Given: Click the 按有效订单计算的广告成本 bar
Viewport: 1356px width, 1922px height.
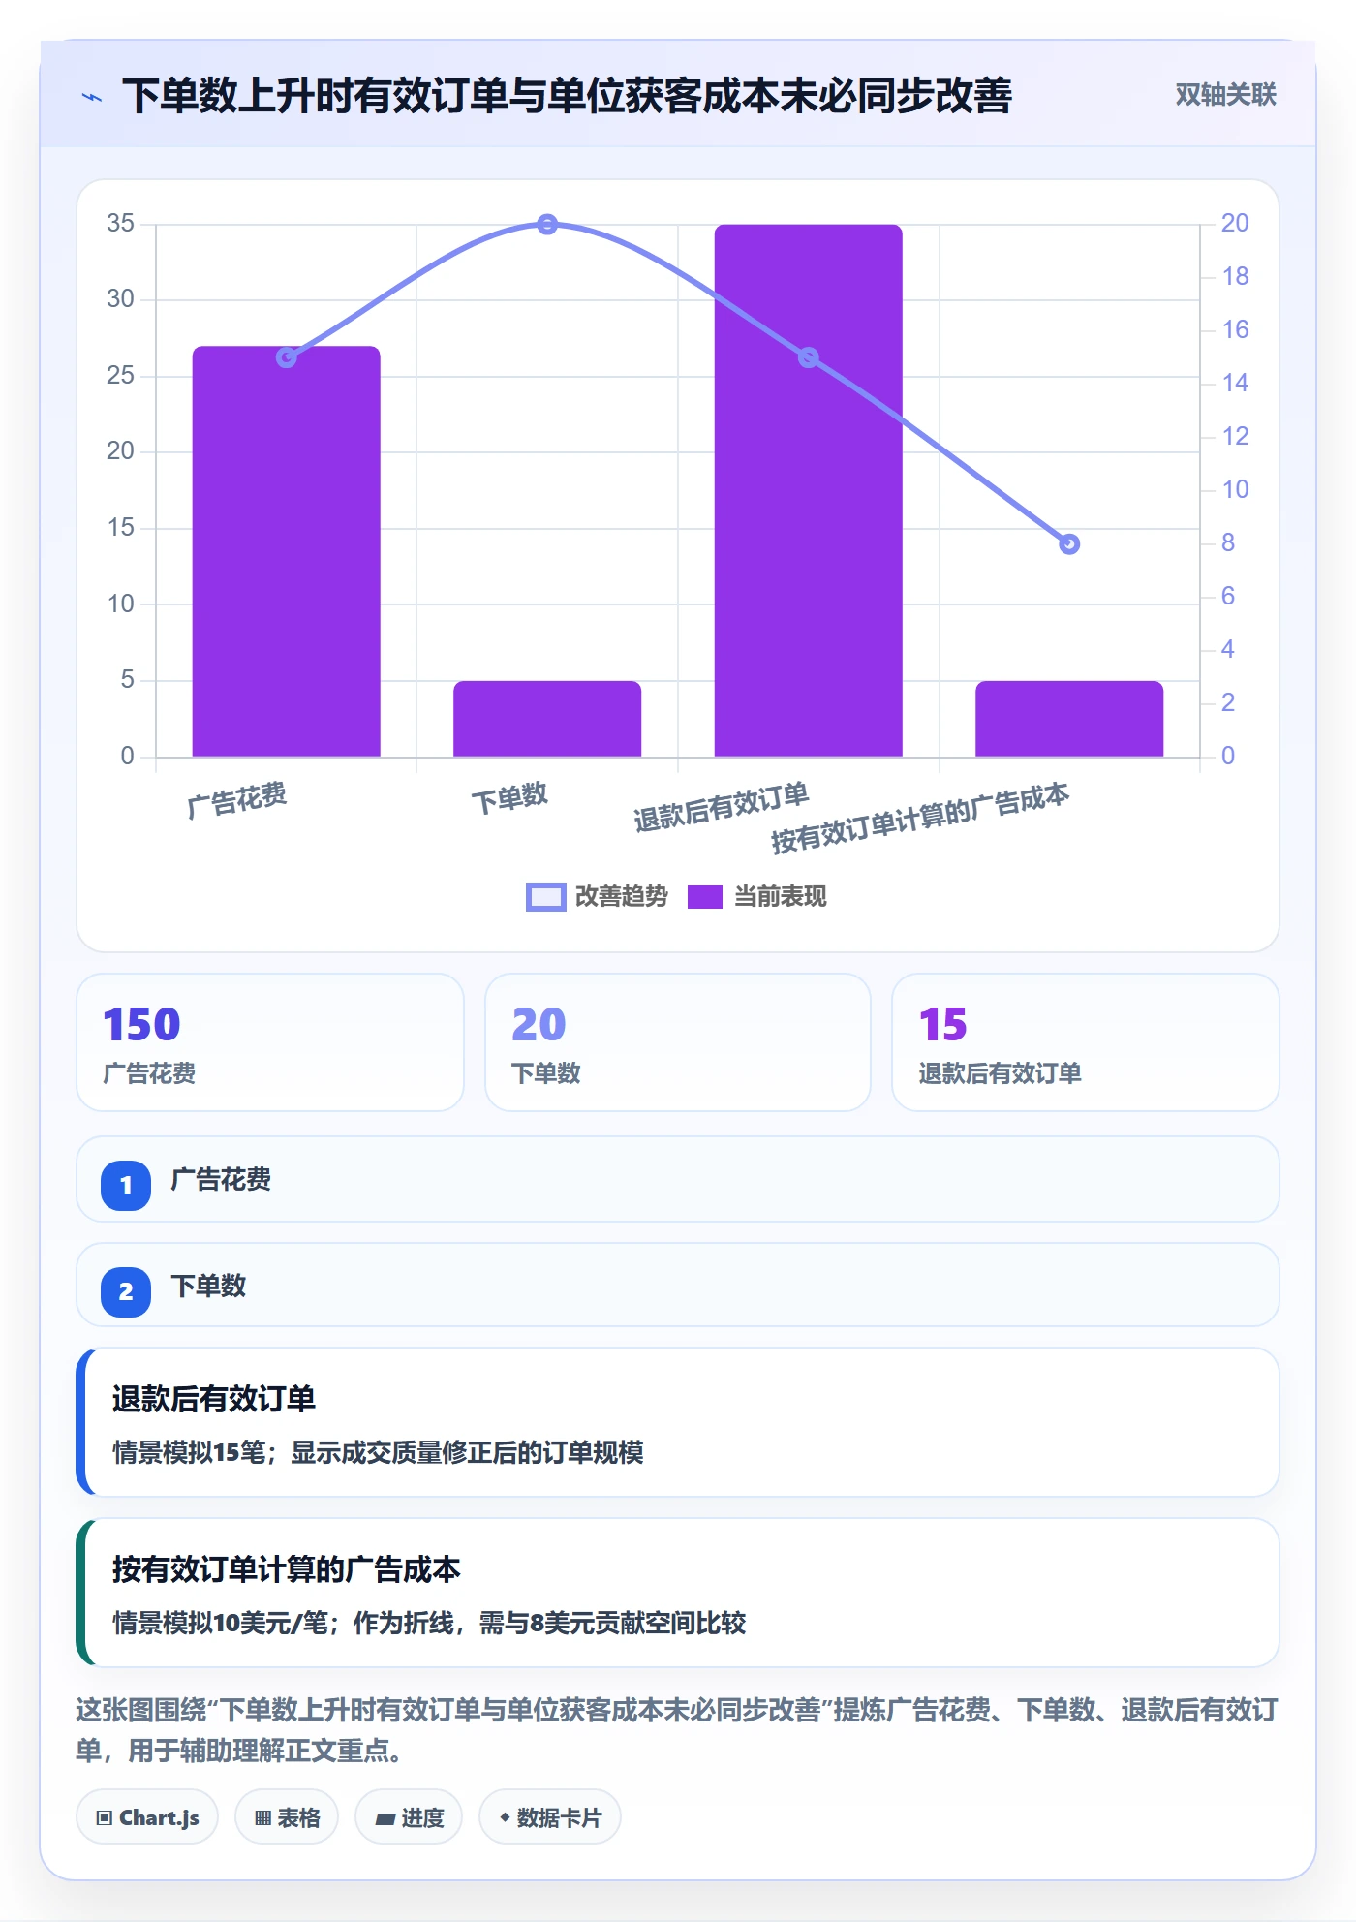Looking at the screenshot, I should [x=1069, y=719].
